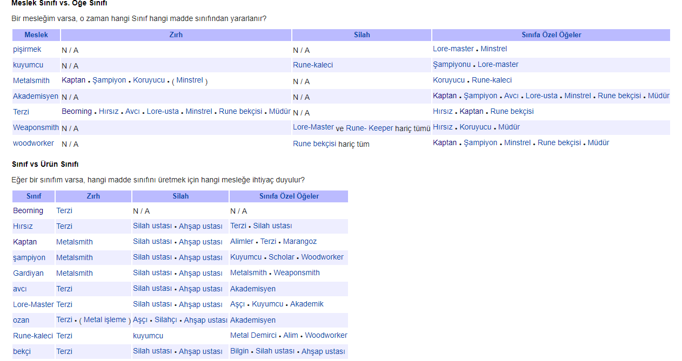The image size is (682, 361).
Task: Click the "Meslek" column header
Action: tap(36, 35)
